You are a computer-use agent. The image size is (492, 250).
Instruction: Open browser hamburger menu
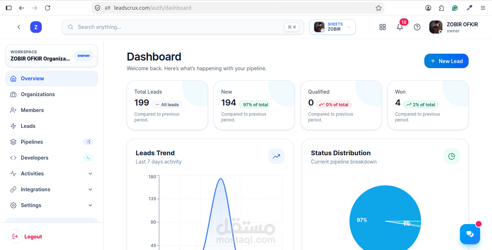483,8
